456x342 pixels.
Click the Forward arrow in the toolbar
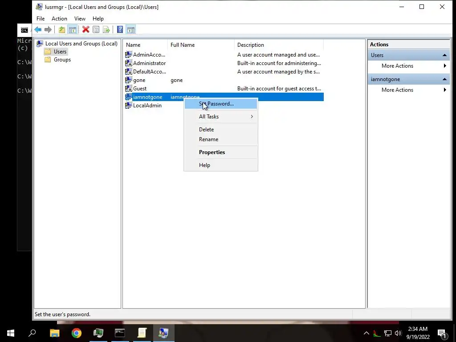click(x=48, y=29)
